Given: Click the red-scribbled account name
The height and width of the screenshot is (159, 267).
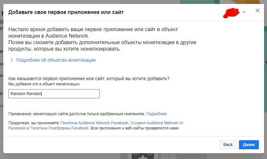Looking at the screenshot, I should click(x=231, y=12).
